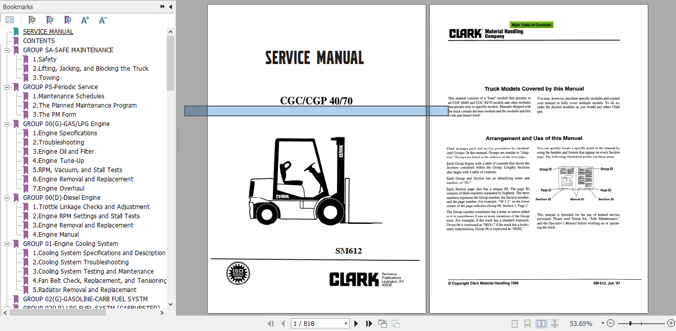
Task: Click the previous view navigation icon
Action: (x=383, y=323)
